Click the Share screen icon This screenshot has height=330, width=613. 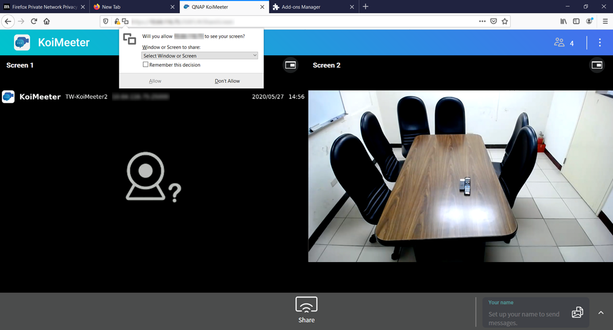point(306,305)
